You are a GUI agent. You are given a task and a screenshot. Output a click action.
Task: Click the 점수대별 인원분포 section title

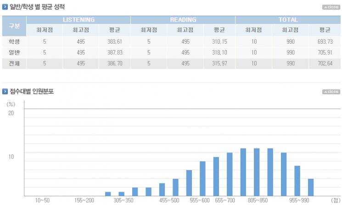pos(32,91)
